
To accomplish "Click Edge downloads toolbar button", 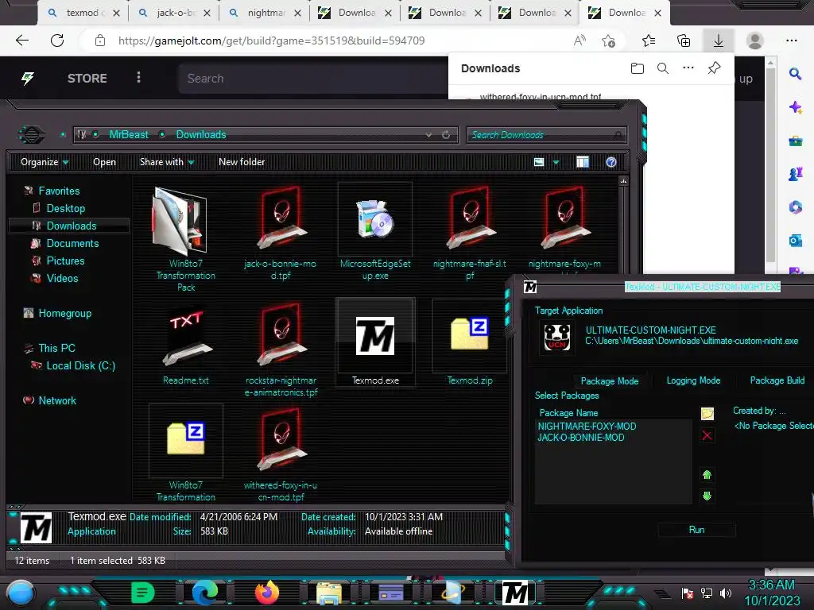I will click(719, 41).
